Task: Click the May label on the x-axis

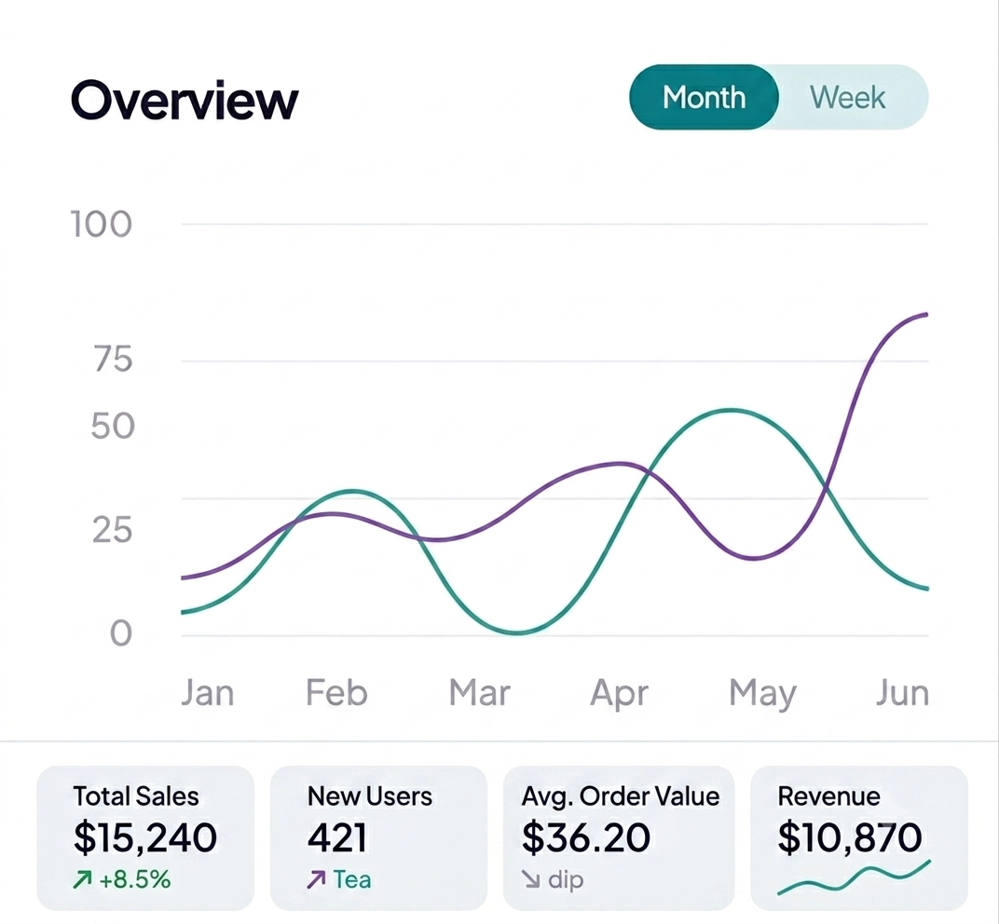Action: click(x=762, y=694)
